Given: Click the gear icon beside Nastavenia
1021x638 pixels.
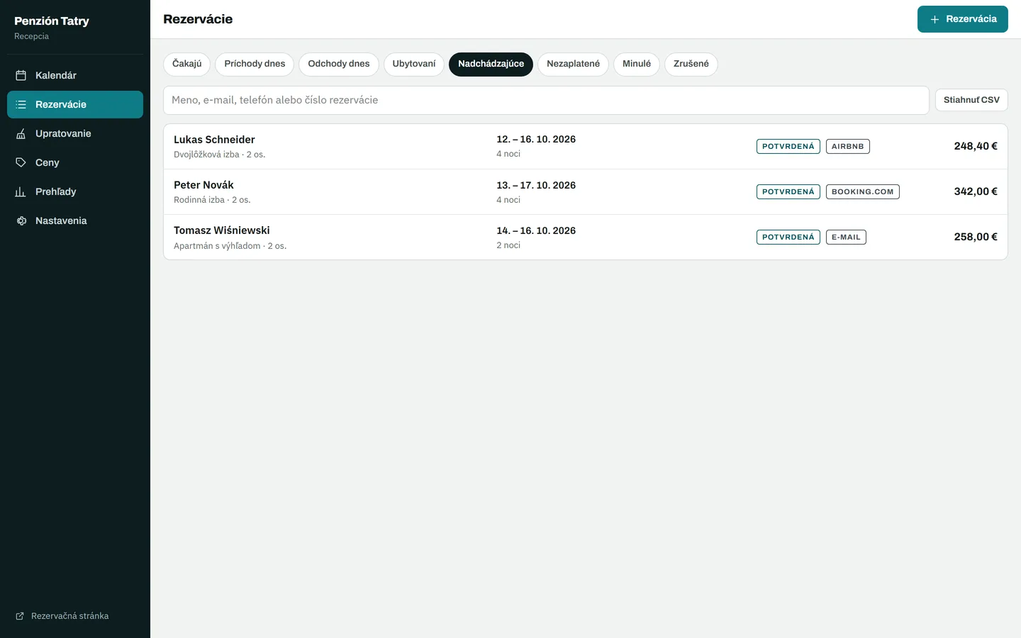Looking at the screenshot, I should click(21, 220).
